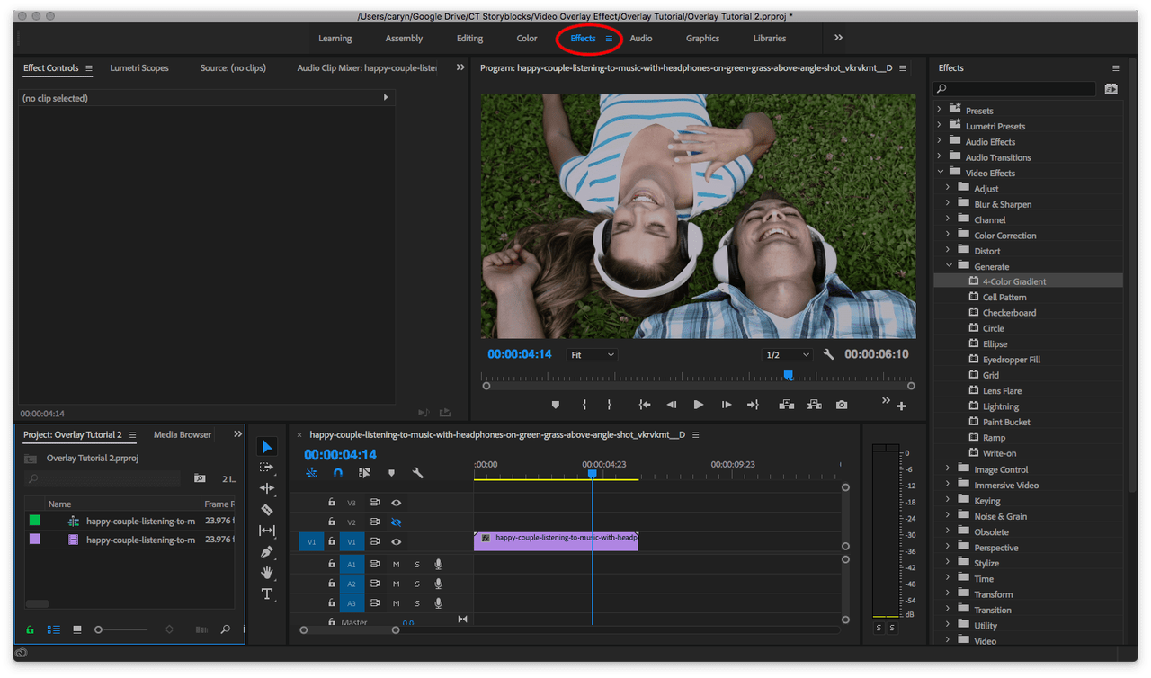Toggle the Snap magnet in the timeline
The image size is (1151, 678).
(x=337, y=472)
